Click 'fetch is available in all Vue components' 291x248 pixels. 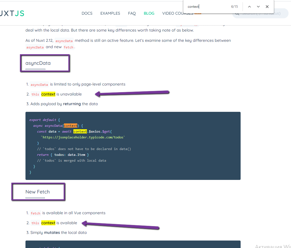tap(68, 213)
